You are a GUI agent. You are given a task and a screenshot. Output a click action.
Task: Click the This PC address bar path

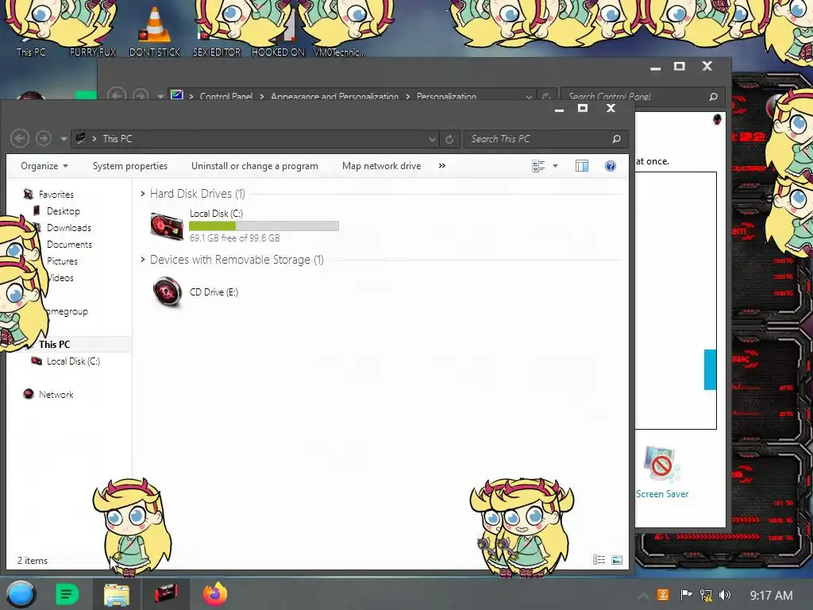point(118,138)
